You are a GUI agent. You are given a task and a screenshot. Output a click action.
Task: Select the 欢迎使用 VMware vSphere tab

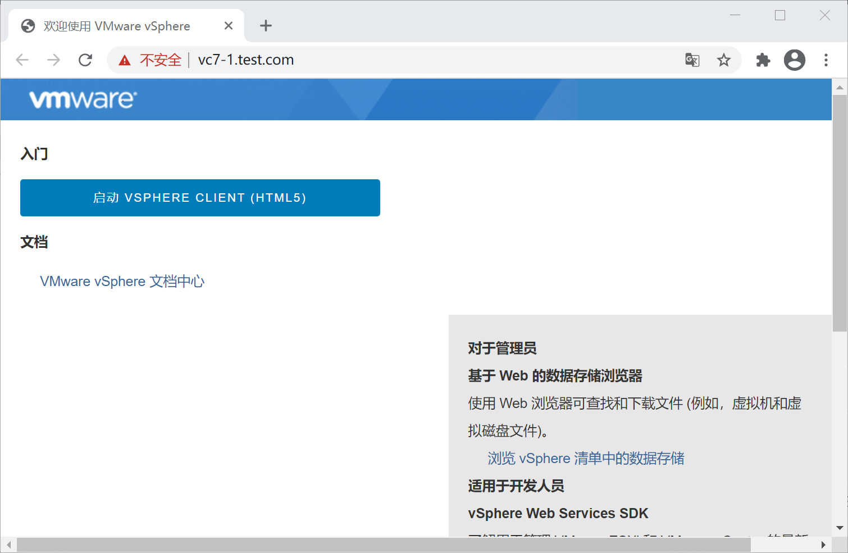point(126,26)
